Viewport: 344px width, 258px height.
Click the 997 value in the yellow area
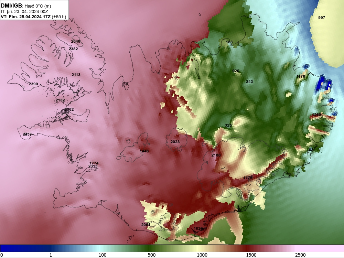pyautogui.click(x=322, y=18)
